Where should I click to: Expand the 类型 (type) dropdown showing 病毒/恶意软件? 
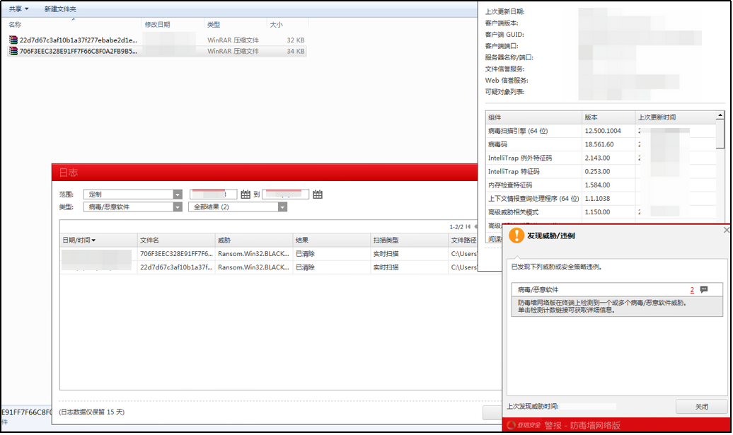point(178,207)
